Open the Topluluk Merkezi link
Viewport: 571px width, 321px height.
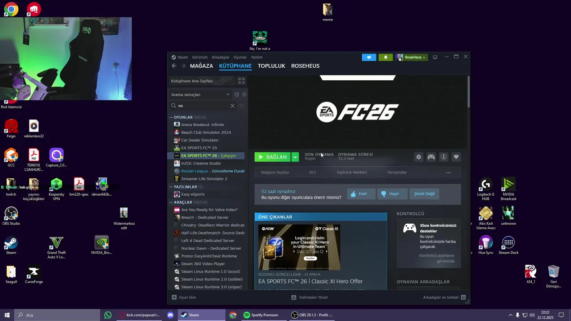click(352, 173)
